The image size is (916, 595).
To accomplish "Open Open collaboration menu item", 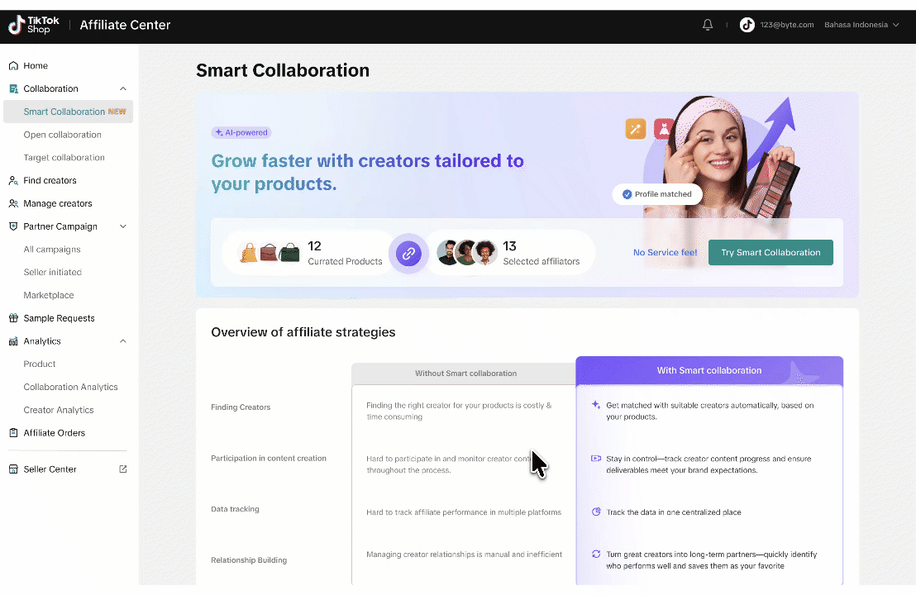I will [x=63, y=135].
